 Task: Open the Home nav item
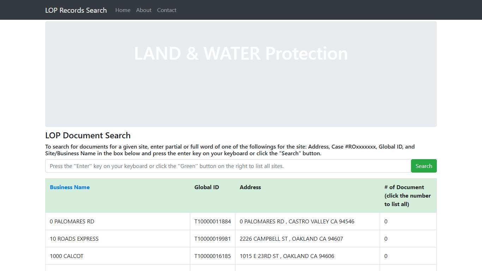tap(123, 10)
